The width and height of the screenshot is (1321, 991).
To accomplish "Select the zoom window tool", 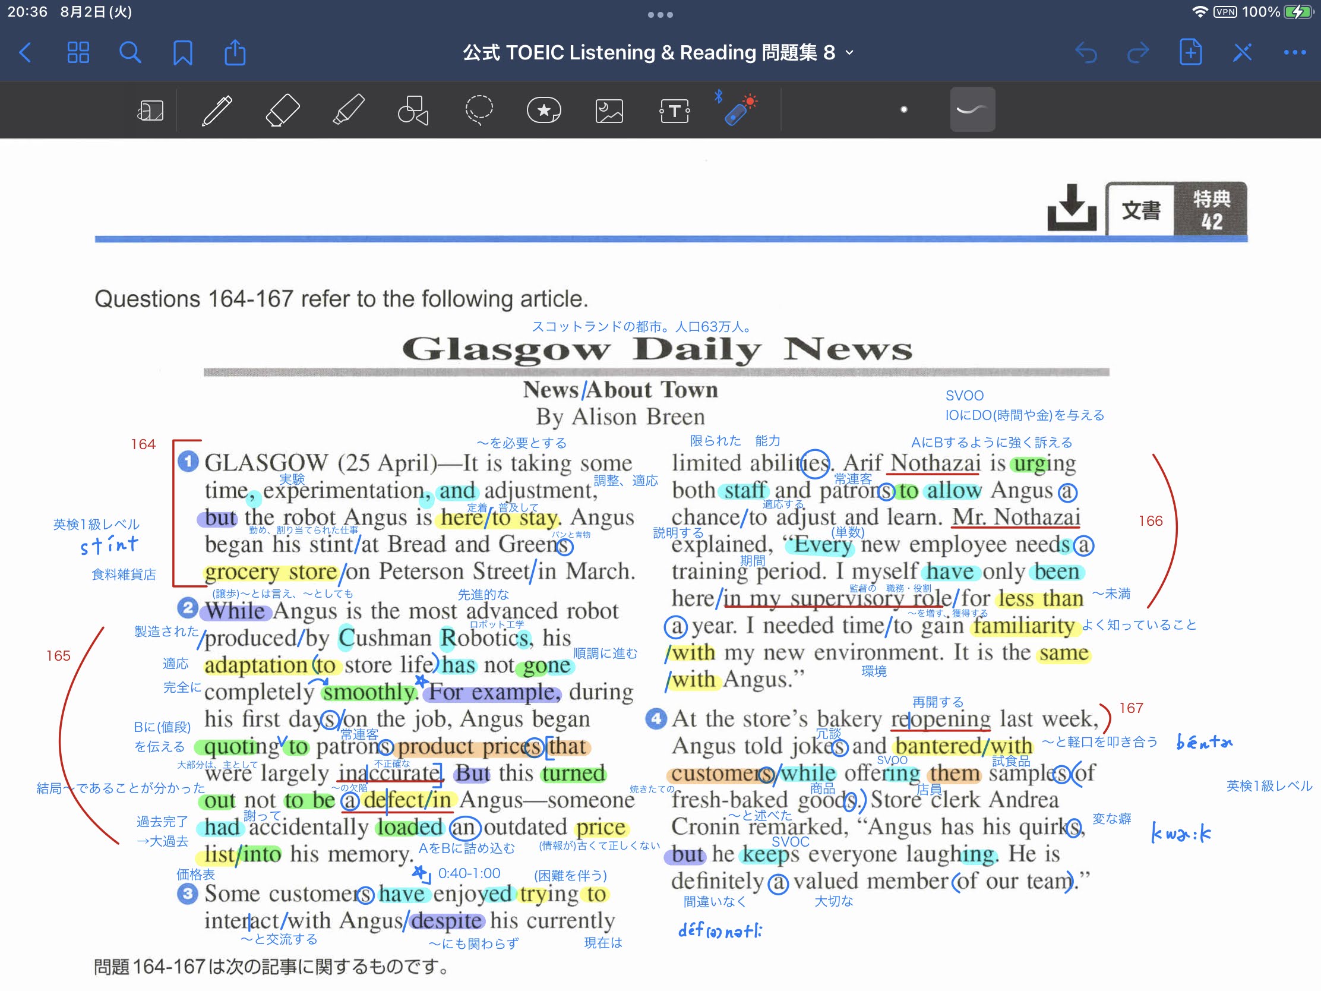I will coord(150,111).
